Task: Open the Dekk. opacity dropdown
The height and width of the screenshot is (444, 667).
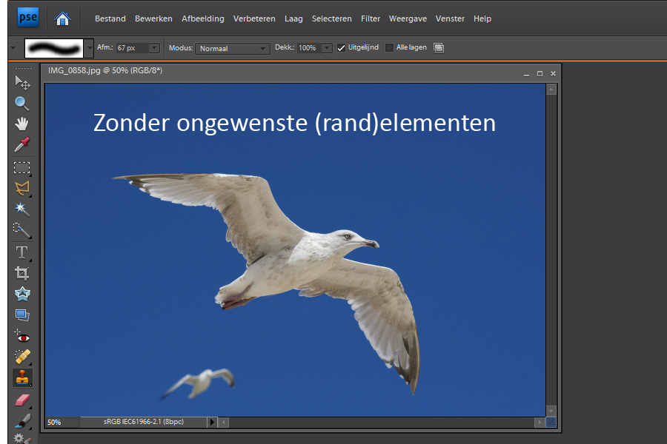Action: (328, 48)
